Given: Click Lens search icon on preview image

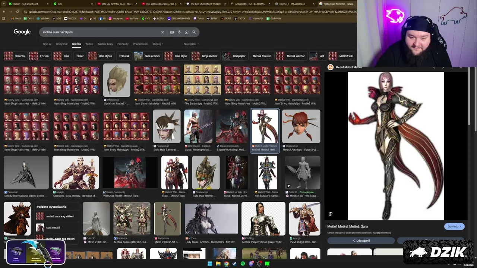Looking at the screenshot, I should click(331, 214).
